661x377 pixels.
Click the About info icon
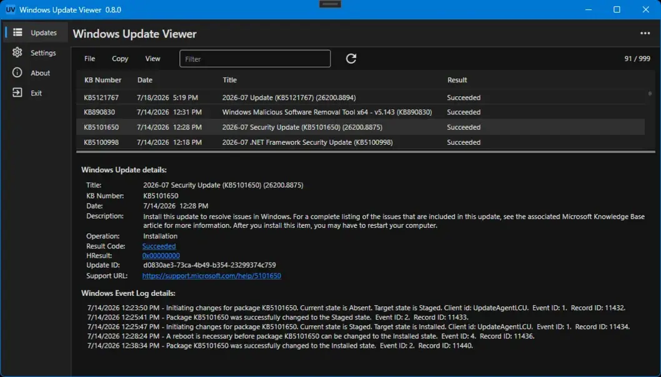click(17, 72)
